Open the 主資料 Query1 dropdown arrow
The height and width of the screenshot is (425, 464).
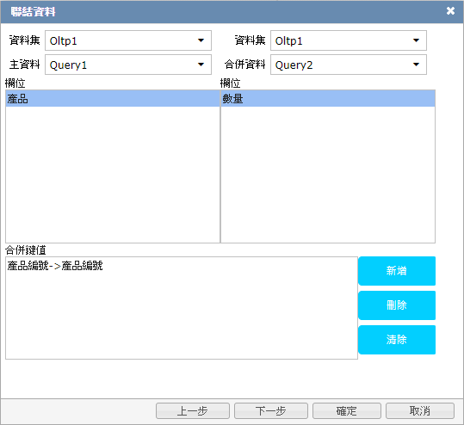(x=201, y=65)
